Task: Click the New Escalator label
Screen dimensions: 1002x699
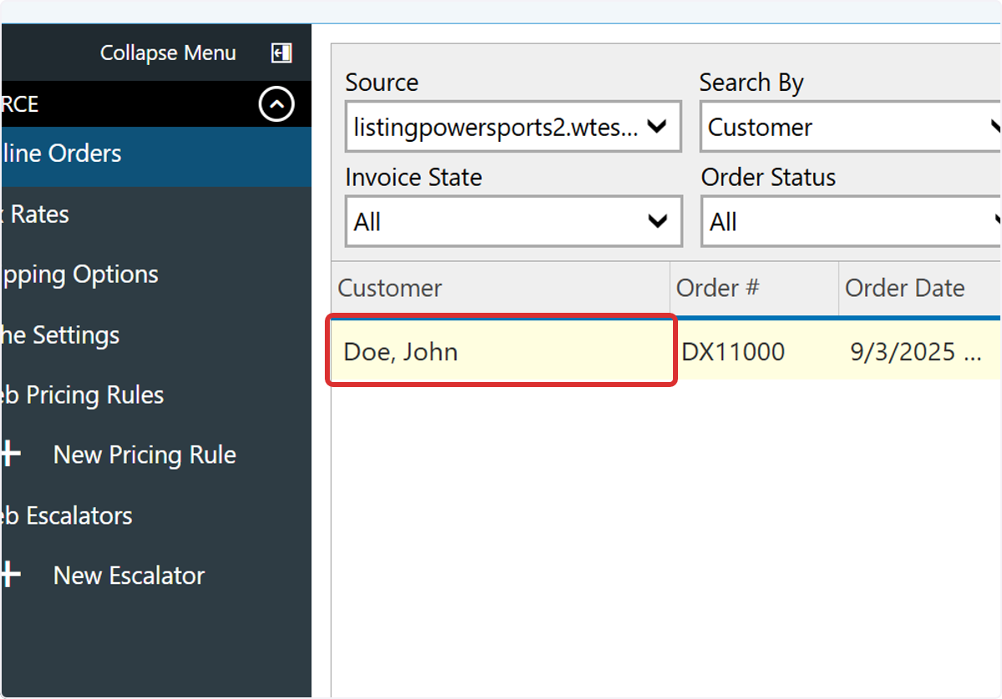Action: tap(129, 576)
